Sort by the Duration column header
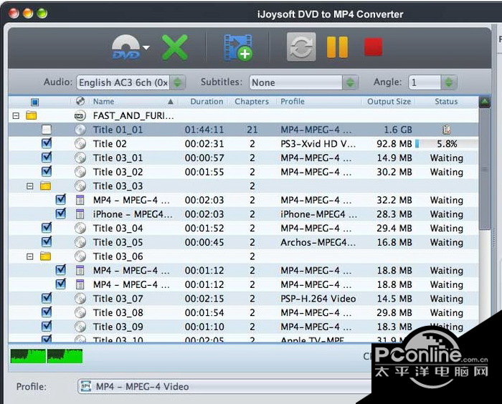502x404 pixels. 207,102
